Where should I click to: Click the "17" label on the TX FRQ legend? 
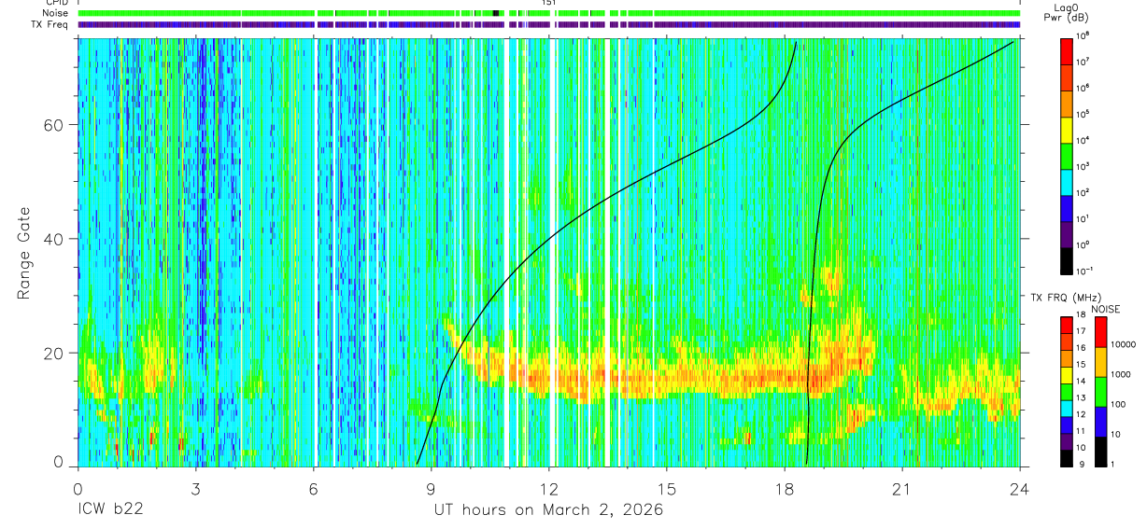coord(1082,331)
